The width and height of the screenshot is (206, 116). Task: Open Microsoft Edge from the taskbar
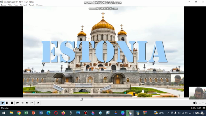[48, 113]
